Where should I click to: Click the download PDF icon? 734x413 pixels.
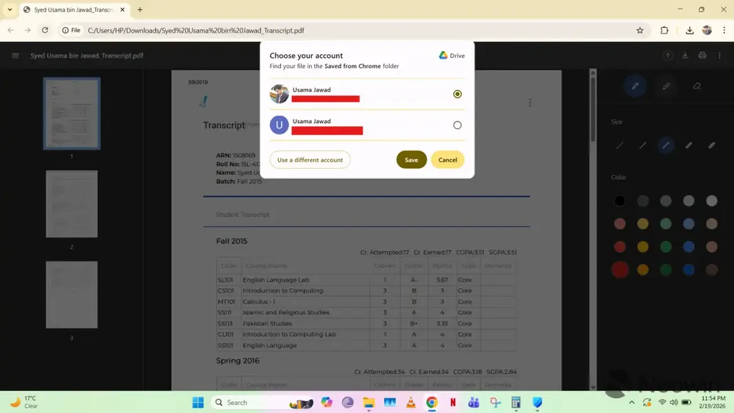point(684,55)
